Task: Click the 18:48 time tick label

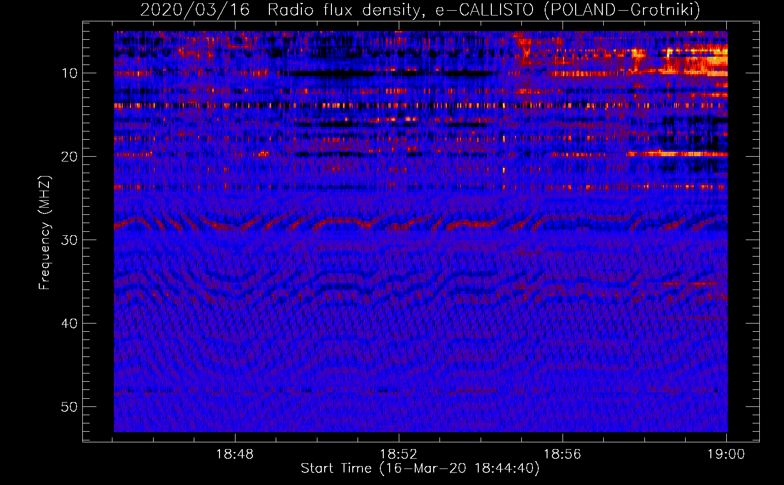Action: (235, 454)
